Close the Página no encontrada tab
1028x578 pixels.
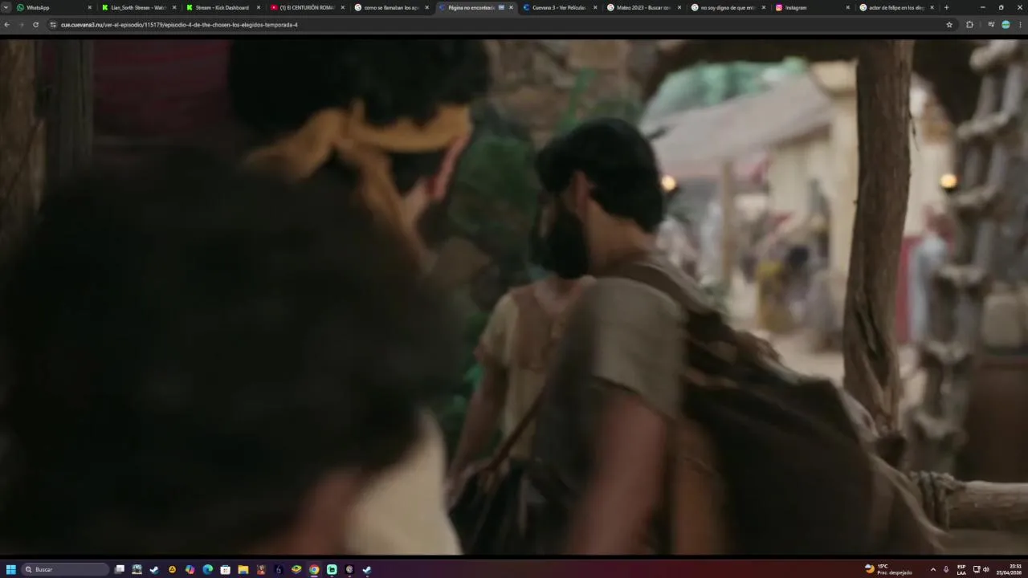[511, 7]
